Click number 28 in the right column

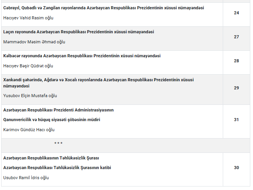[236, 61]
